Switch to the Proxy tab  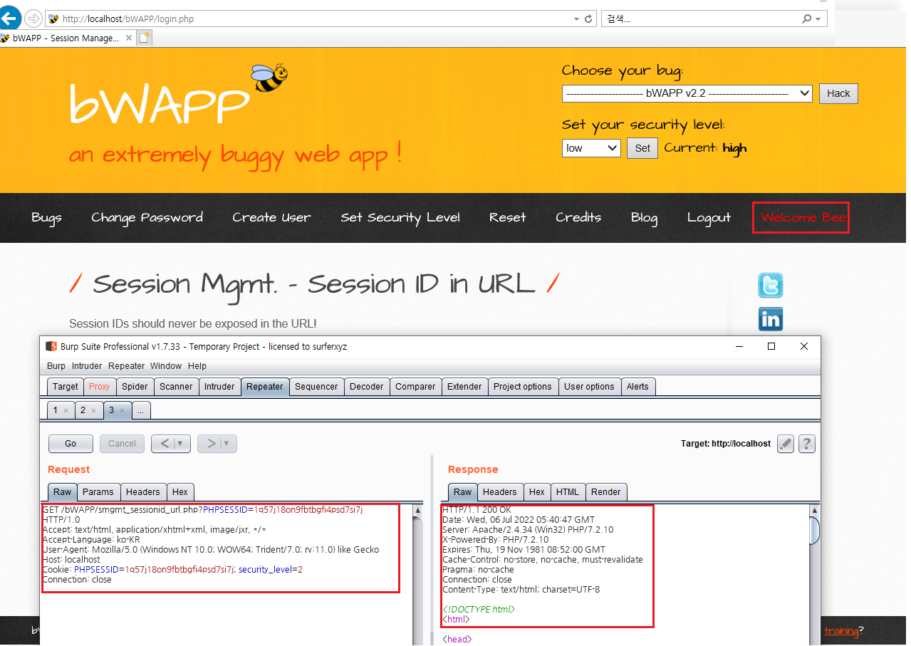click(x=100, y=387)
